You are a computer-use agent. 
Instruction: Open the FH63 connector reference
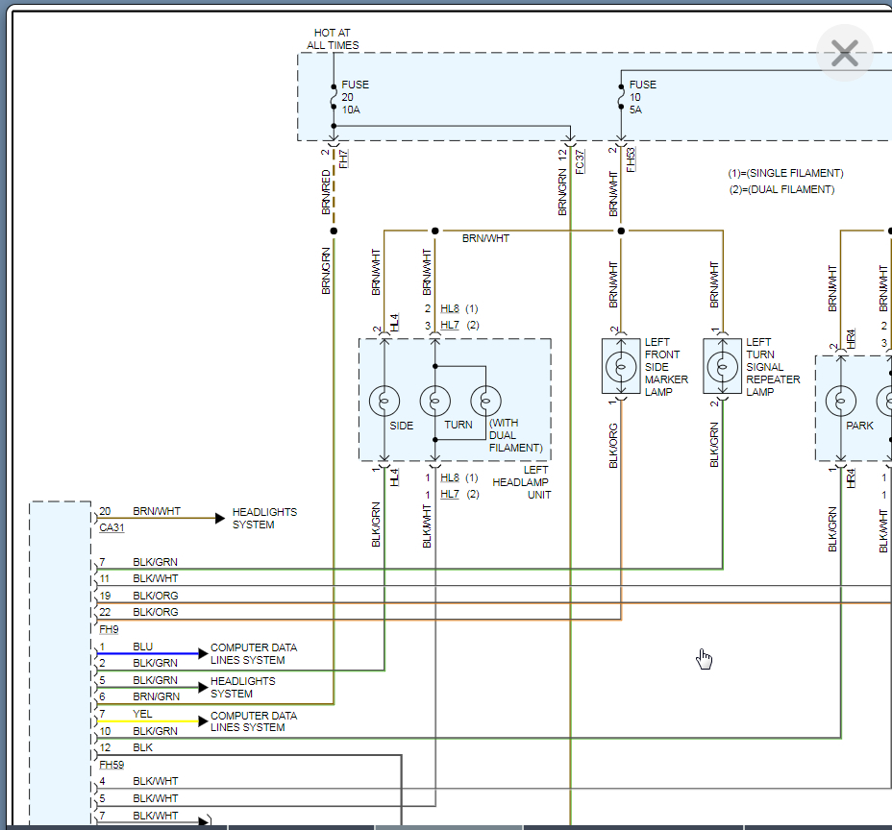coord(631,159)
